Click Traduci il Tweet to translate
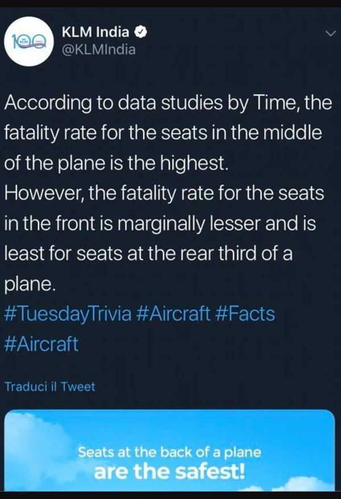The image size is (341, 499). click(50, 387)
